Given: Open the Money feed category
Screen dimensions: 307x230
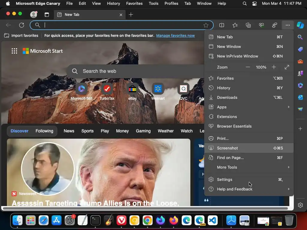Looking at the screenshot, I should coord(122,131).
